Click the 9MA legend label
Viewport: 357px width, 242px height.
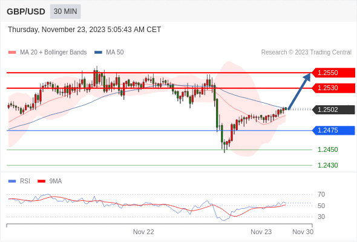point(56,181)
